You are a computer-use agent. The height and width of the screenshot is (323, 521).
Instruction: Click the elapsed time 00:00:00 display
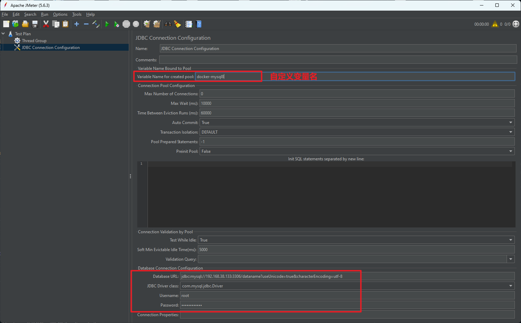coord(482,24)
